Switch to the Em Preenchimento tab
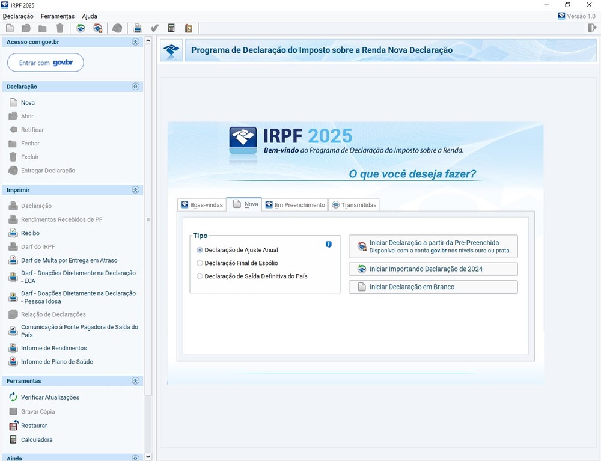601x461 pixels. click(x=295, y=205)
